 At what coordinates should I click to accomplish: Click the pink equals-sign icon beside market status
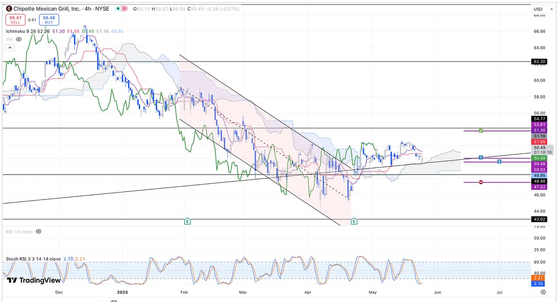[125, 9]
